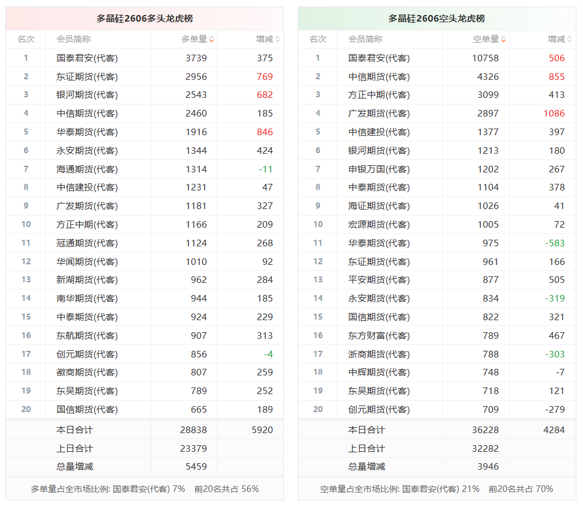583x507 pixels.
Task: Sort long table by 增减 sort arrows
Action: pos(278,39)
